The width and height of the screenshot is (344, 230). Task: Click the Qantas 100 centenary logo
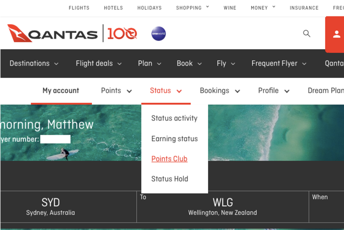coord(122,33)
